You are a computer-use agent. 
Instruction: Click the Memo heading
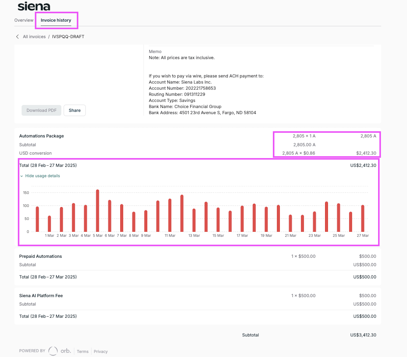point(155,52)
